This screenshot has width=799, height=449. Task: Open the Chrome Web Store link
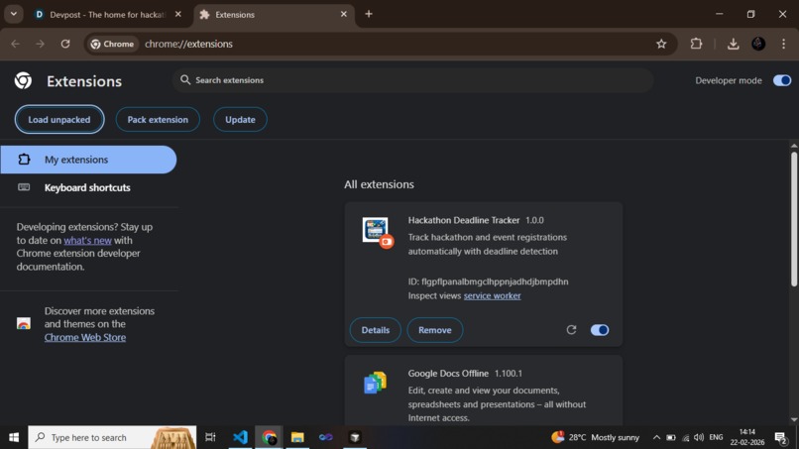(85, 337)
